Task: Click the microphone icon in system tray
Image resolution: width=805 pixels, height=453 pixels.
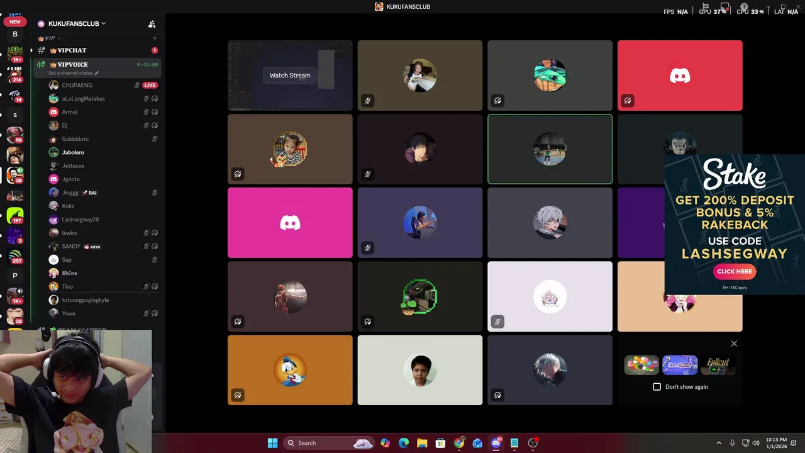Action: point(733,443)
